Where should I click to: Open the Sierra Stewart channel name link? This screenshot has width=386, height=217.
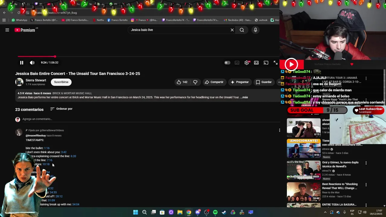36,80
